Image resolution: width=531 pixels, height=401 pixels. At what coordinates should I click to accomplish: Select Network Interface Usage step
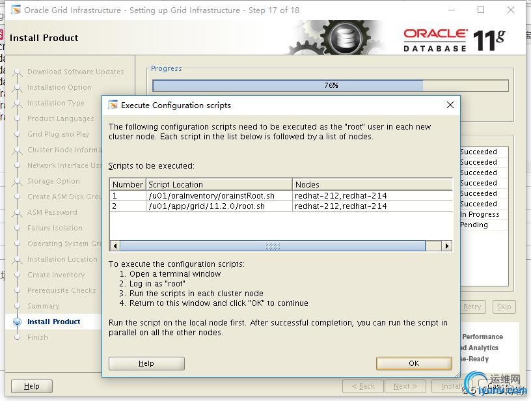(64, 165)
